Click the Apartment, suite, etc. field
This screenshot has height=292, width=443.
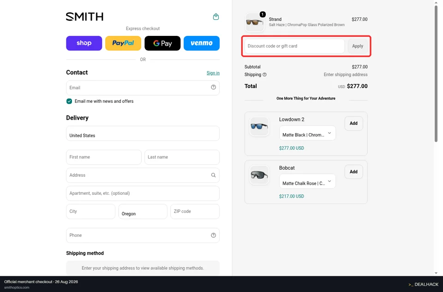[x=143, y=193]
